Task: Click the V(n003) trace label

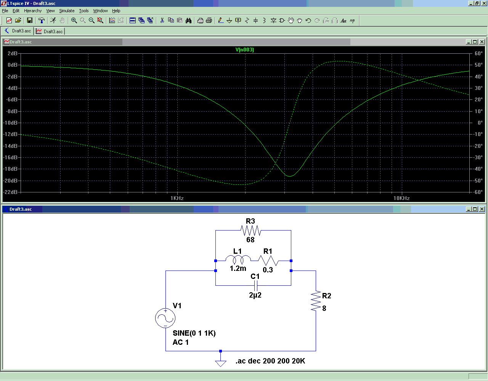Action: tap(244, 50)
